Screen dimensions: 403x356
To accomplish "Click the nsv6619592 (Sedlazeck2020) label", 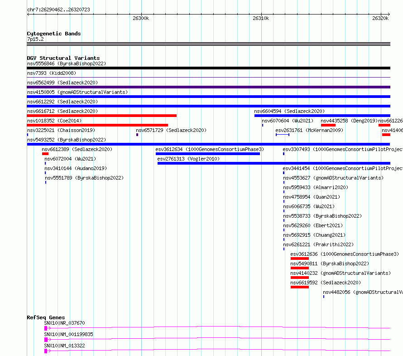I will coord(326,283).
